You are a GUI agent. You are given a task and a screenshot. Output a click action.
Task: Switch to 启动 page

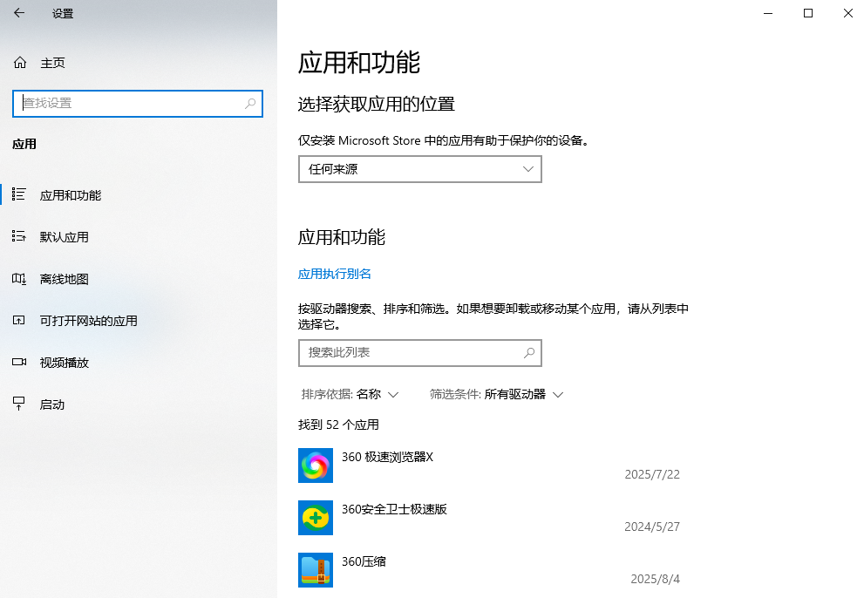pyautogui.click(x=51, y=404)
